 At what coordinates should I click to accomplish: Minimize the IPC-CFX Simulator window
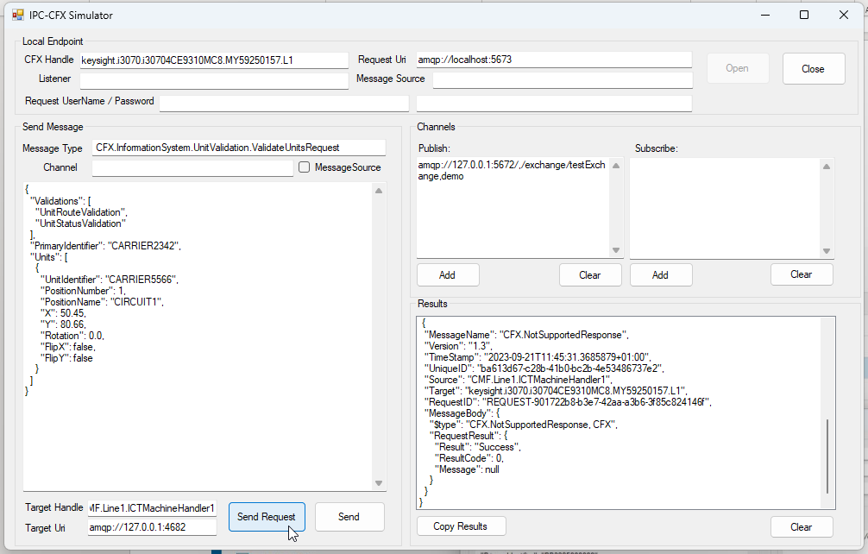[x=765, y=15]
